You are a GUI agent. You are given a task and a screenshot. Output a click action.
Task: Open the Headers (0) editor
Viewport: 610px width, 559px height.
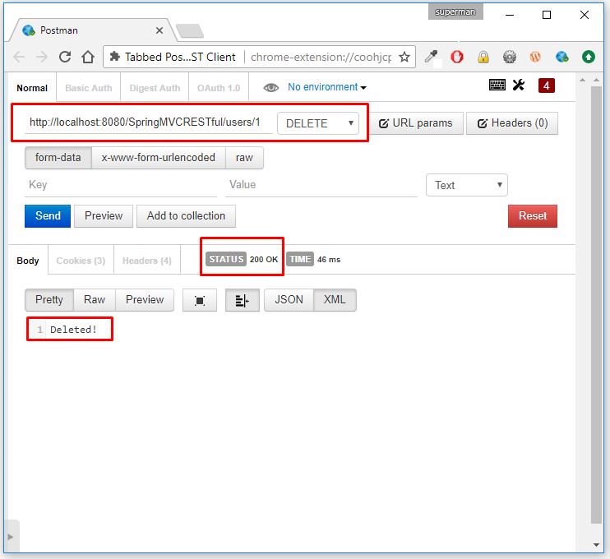[x=512, y=123]
